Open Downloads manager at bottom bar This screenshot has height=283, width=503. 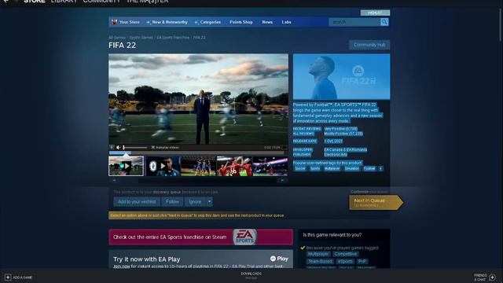pos(251,275)
